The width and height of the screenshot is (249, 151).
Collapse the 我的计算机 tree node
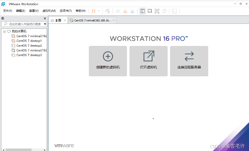[x=5, y=32]
